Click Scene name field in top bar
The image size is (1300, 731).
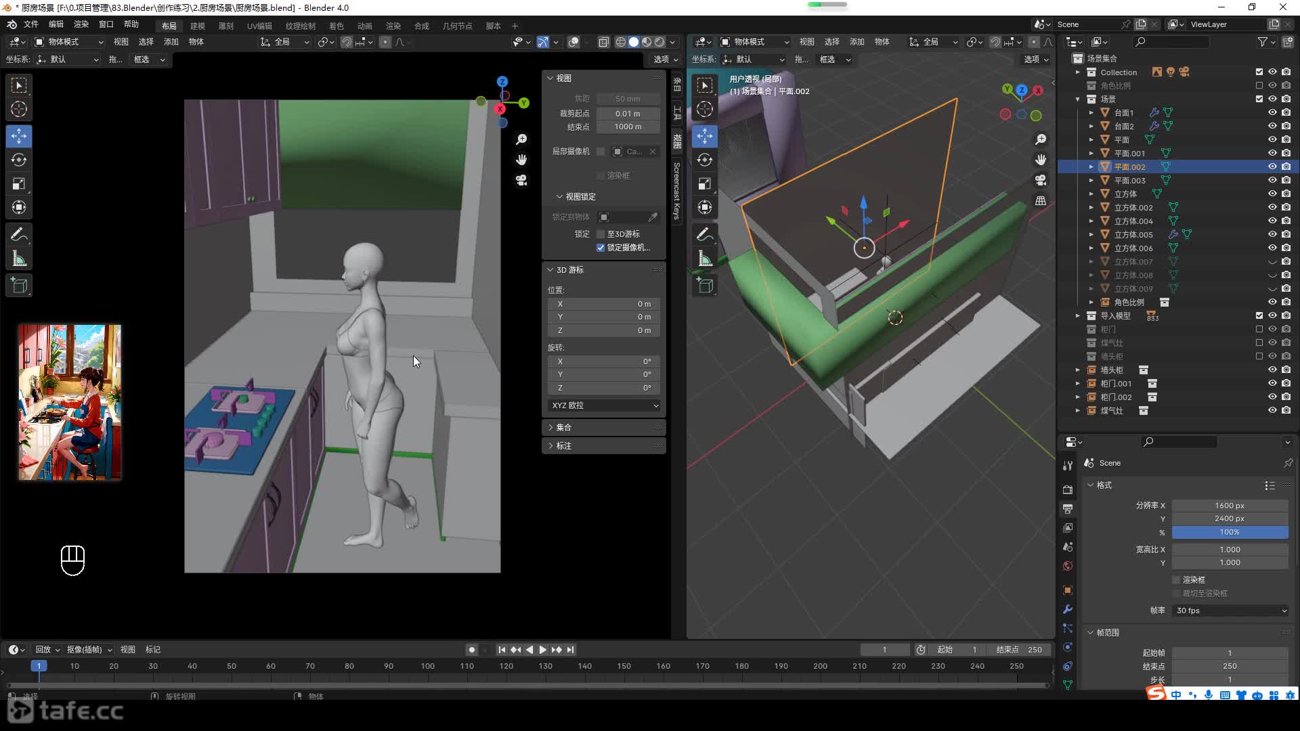coord(1086,24)
